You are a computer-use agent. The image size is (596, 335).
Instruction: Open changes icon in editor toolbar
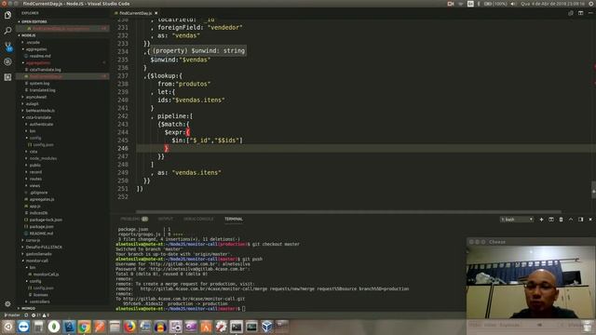[x=571, y=13]
